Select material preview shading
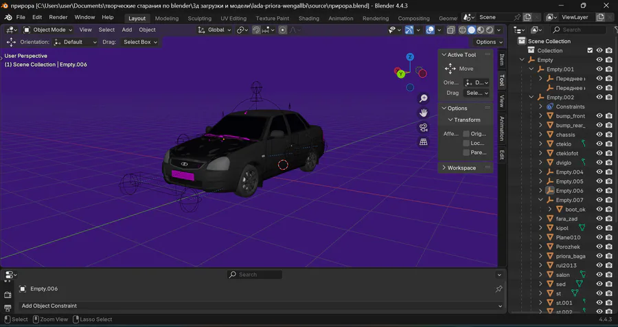Screen dimensions: 618x327 (x=481, y=30)
